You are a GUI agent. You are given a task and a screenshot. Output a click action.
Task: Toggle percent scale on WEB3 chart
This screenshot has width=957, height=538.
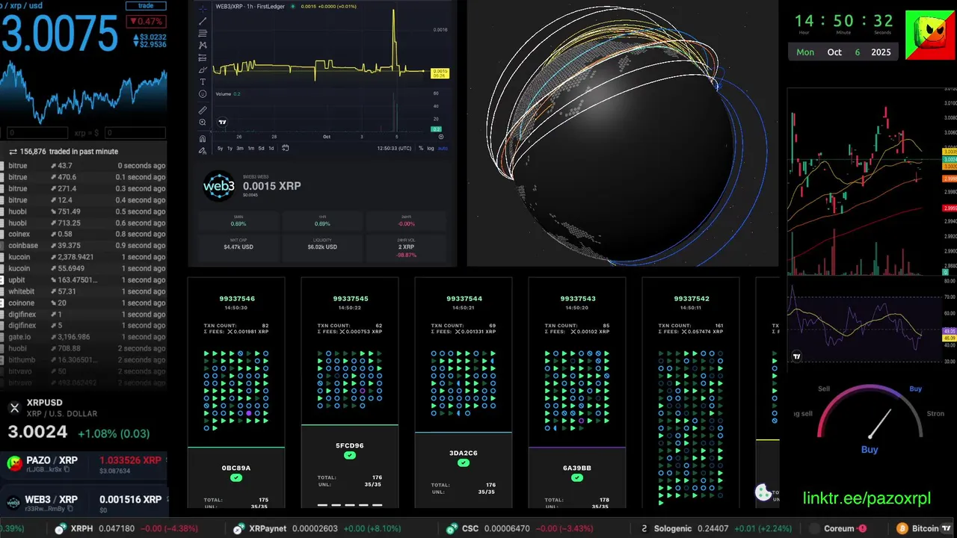click(x=421, y=148)
